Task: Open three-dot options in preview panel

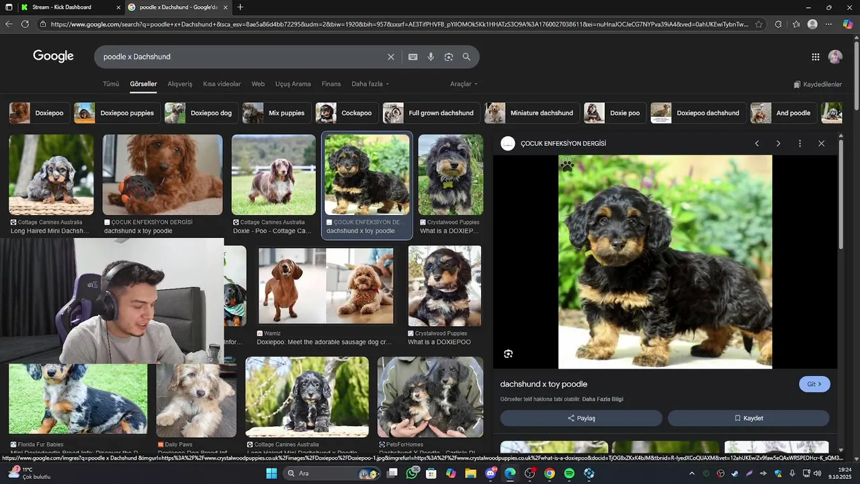Action: tap(800, 143)
